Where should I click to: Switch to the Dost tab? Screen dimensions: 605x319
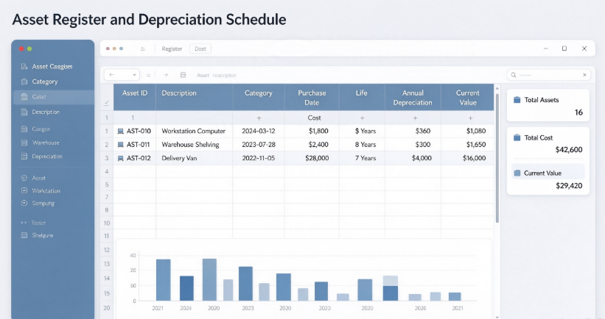click(x=200, y=49)
